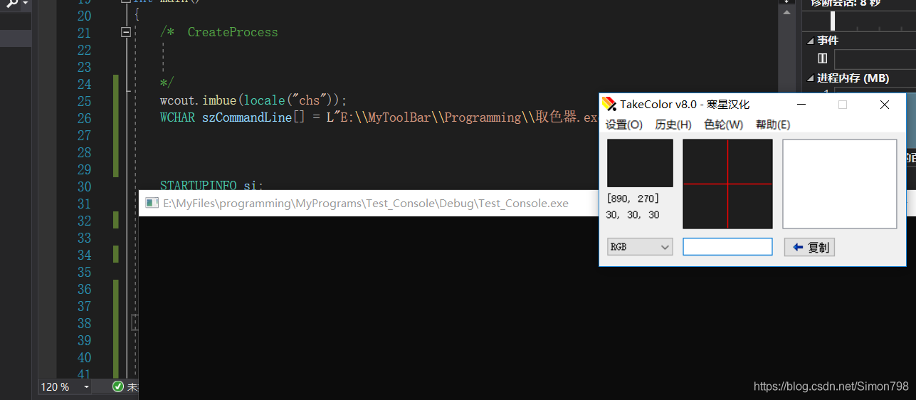Click line number 33 in the gutter
This screenshot has height=400, width=916.
click(84, 238)
